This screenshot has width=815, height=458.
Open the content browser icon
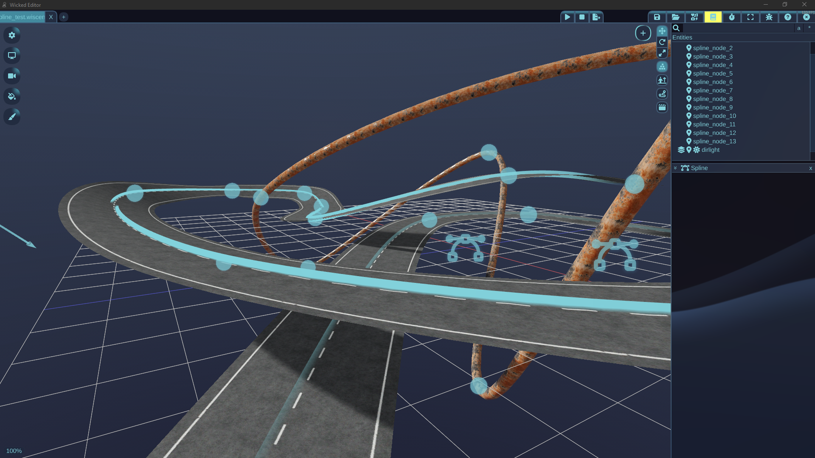click(x=694, y=17)
